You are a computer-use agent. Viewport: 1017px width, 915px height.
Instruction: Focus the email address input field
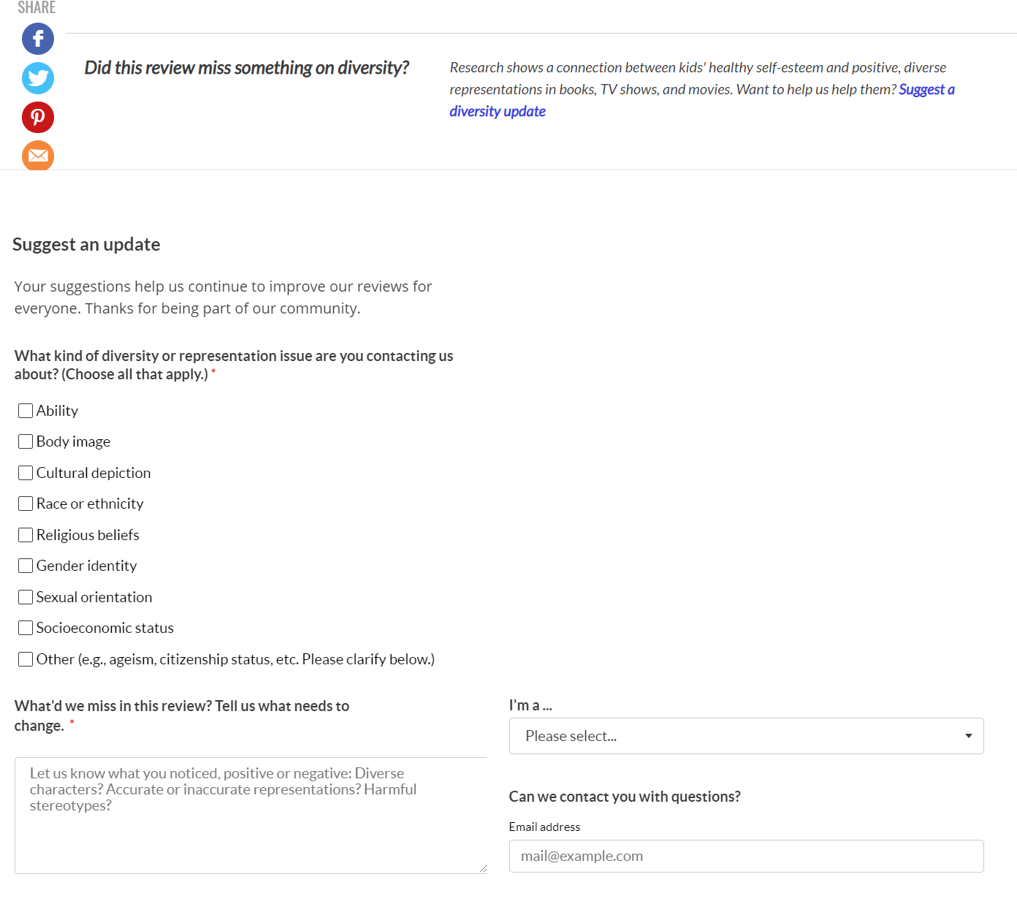(745, 856)
